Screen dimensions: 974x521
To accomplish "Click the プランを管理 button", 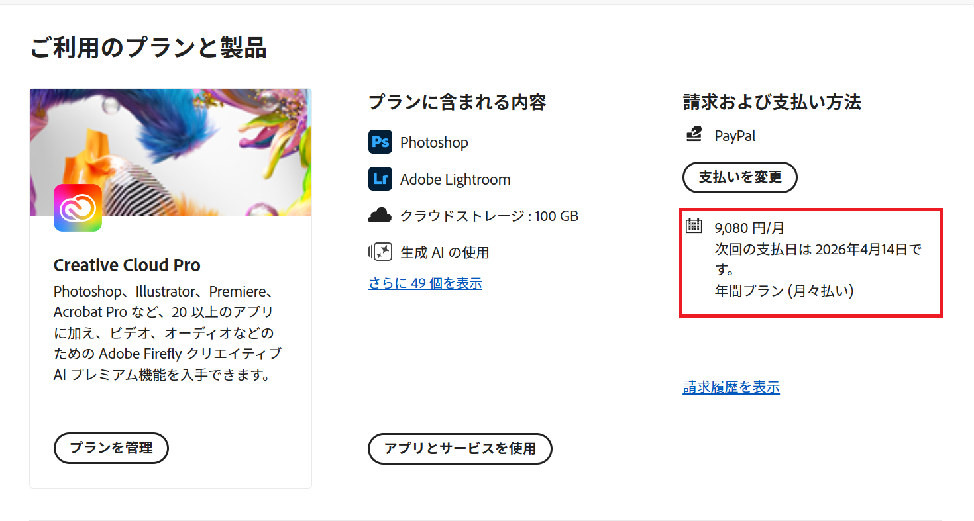I will point(111,448).
